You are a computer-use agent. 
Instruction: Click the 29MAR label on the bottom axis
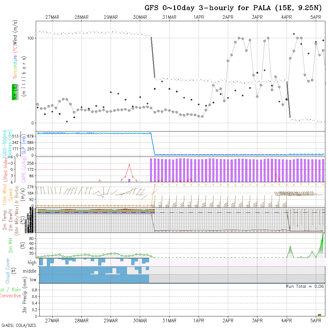[111, 321]
